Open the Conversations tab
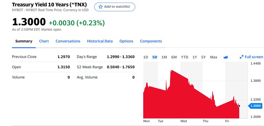Screen dimensions: 264x126 click(x=68, y=41)
